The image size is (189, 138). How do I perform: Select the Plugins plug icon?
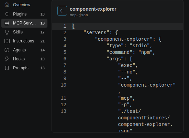[7, 14]
